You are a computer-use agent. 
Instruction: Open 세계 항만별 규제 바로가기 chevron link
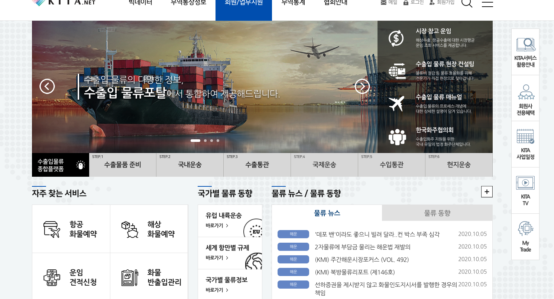(217, 258)
